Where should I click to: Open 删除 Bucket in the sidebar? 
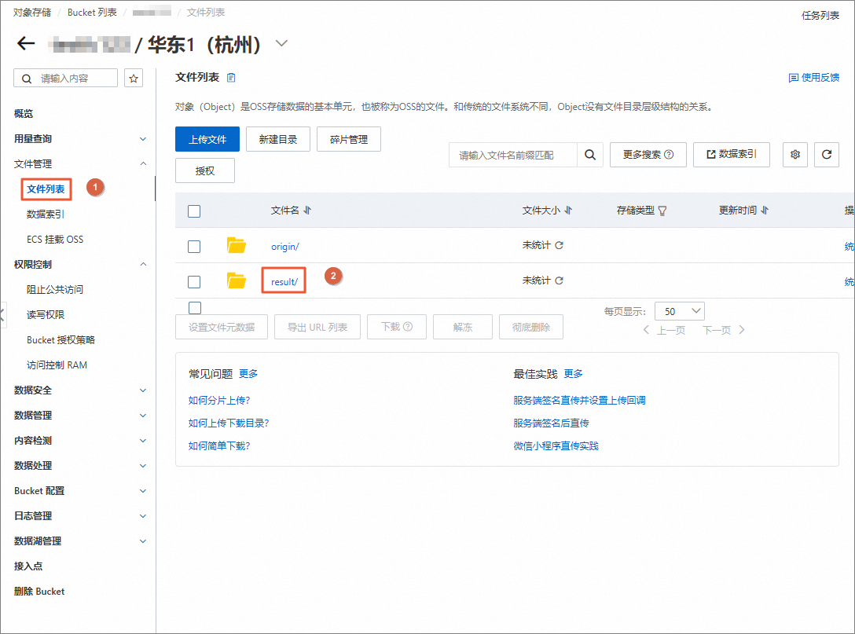tap(39, 591)
